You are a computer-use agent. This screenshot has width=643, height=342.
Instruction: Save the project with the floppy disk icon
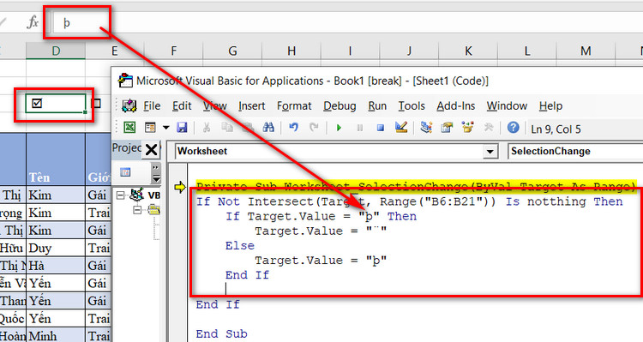click(x=182, y=128)
